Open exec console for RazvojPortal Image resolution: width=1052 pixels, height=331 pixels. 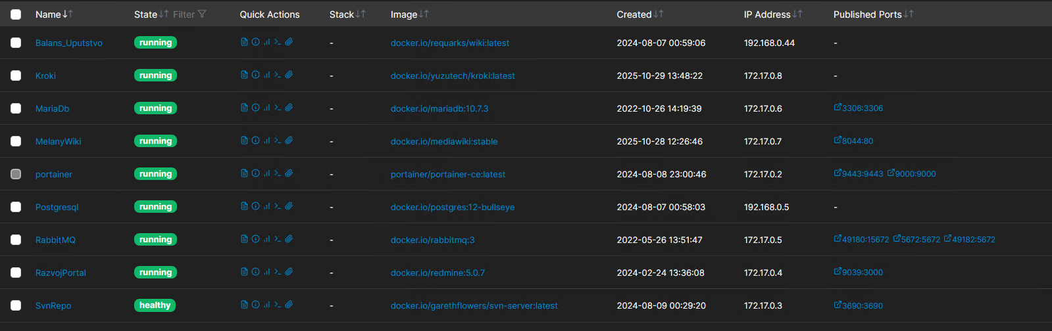click(x=278, y=272)
